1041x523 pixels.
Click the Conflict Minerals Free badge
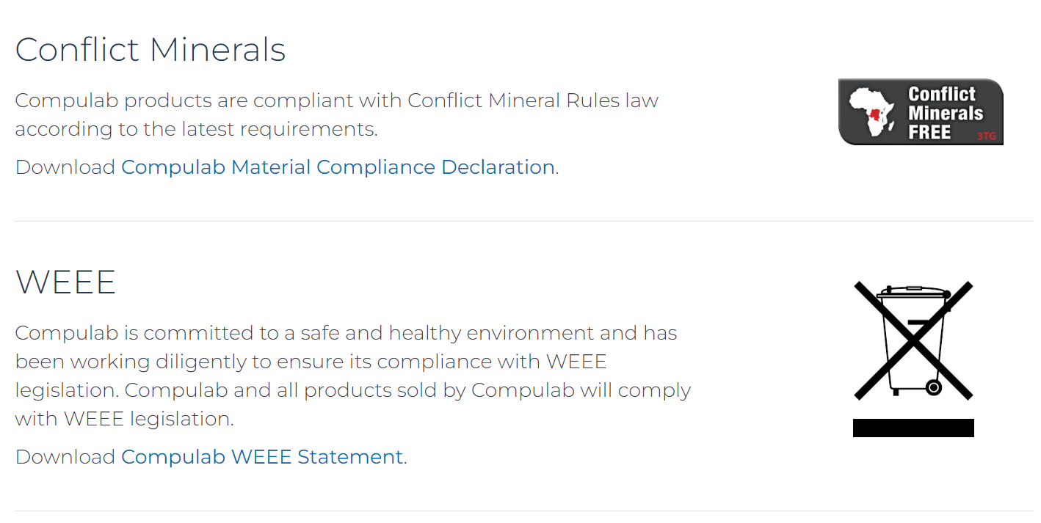(921, 112)
